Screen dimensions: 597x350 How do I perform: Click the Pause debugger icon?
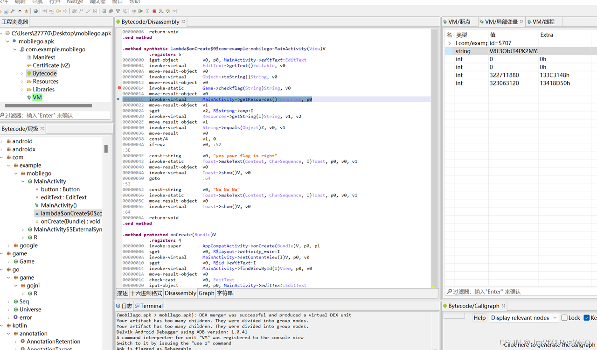point(148,11)
